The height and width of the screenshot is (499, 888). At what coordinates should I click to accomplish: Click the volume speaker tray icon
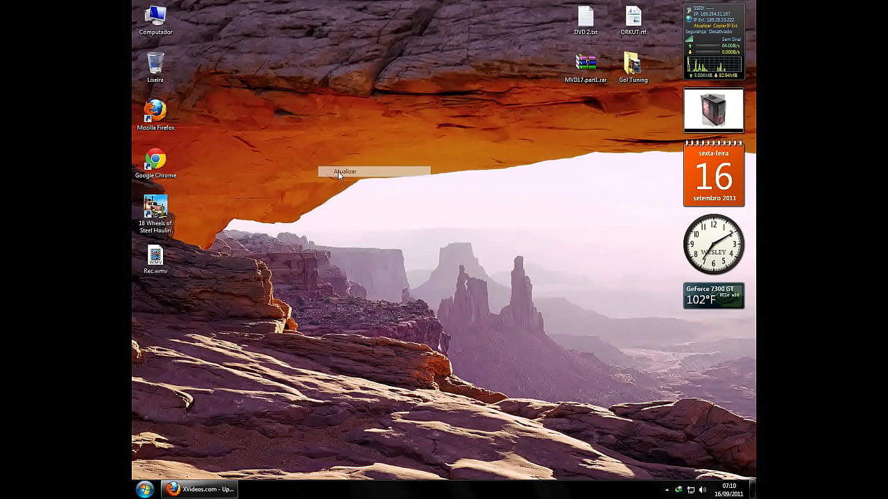(702, 490)
